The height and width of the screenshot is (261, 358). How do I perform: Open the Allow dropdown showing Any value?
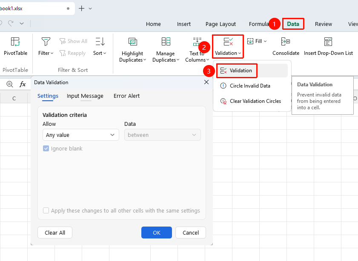pyautogui.click(x=81, y=135)
